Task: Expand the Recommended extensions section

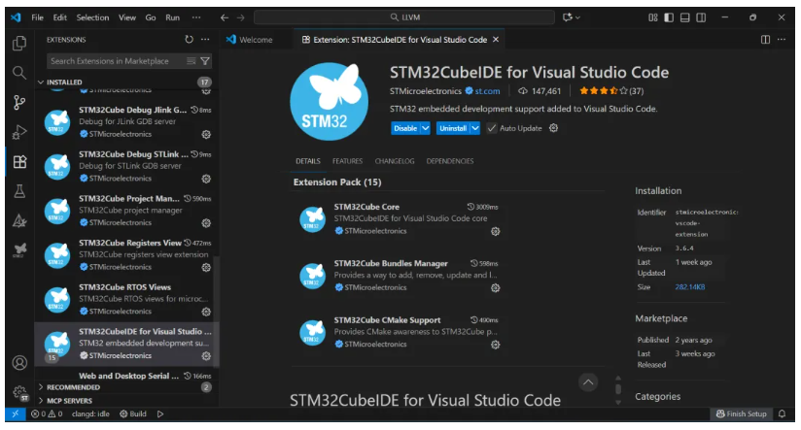Action: 40,386
